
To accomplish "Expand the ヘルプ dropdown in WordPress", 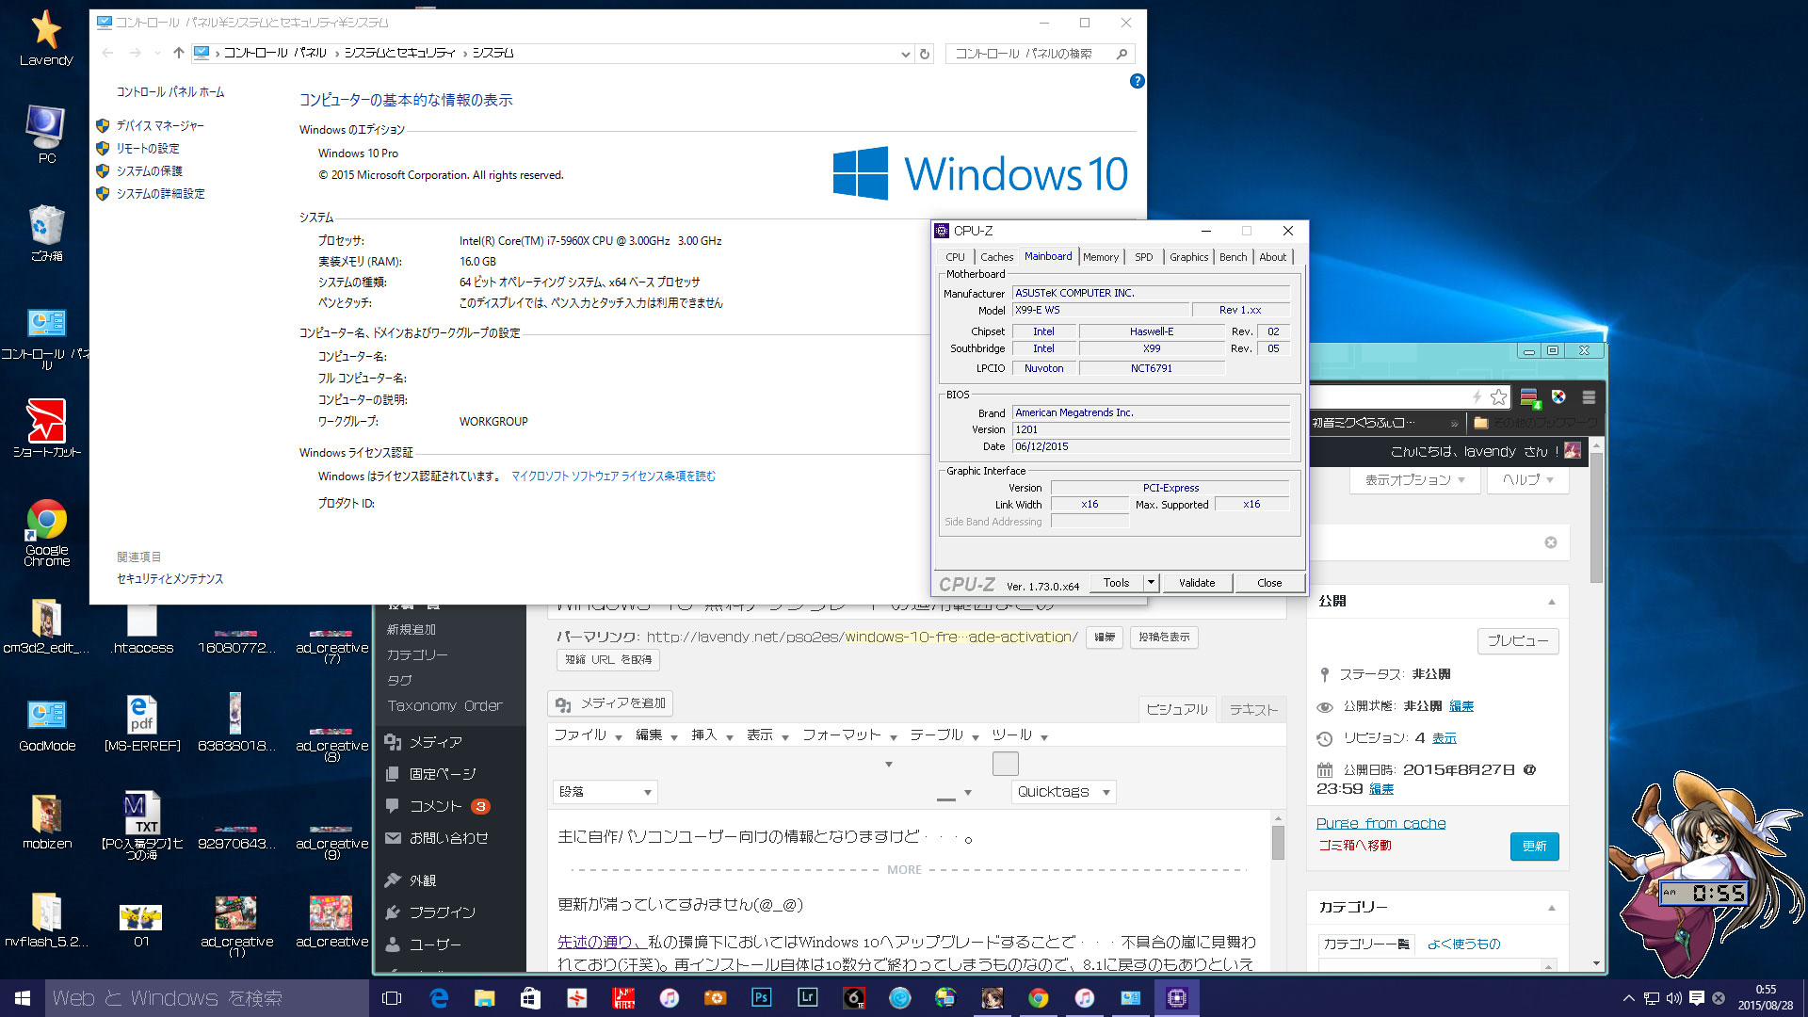I will [x=1526, y=479].
